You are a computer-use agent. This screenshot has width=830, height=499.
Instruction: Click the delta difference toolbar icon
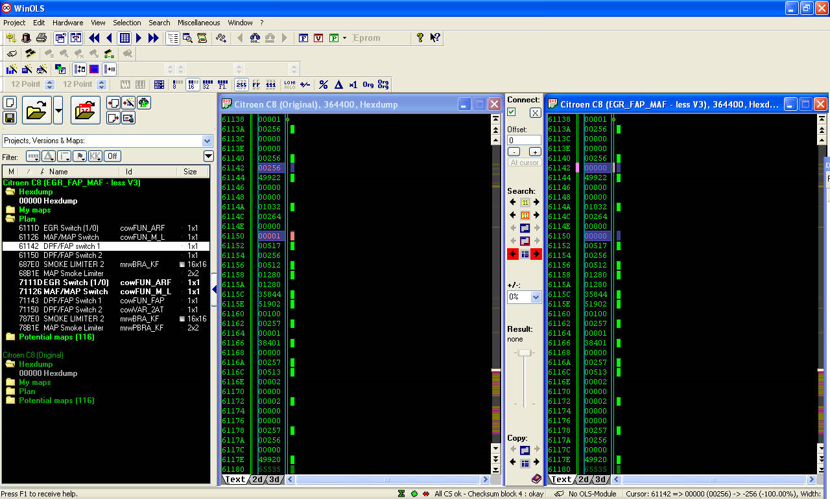click(x=338, y=84)
